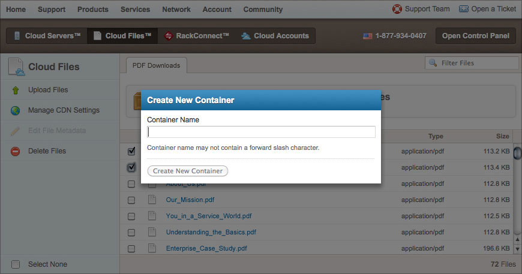The width and height of the screenshot is (522, 274).
Task: Tick the checkbox for Our_Mission.pdf
Action: coord(131,200)
